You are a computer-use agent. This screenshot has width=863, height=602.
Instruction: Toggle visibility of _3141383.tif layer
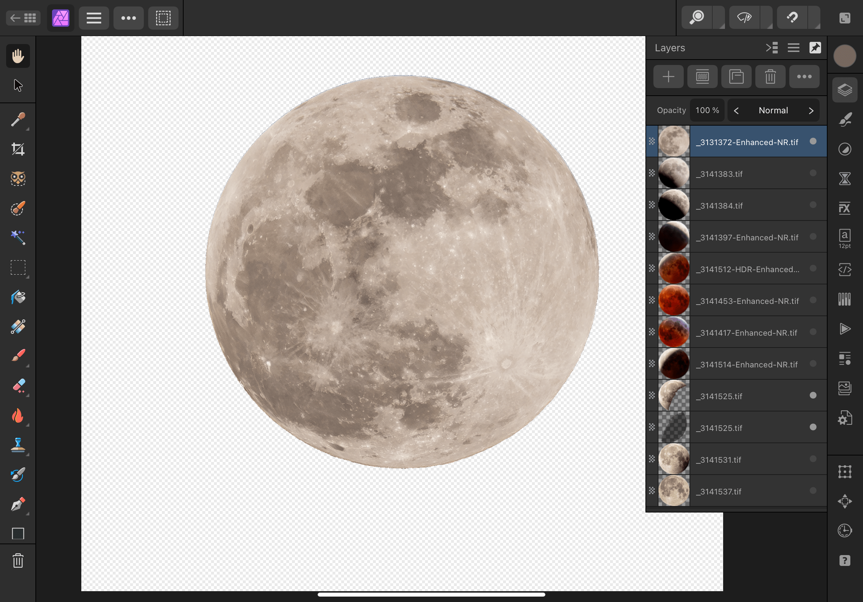point(813,173)
